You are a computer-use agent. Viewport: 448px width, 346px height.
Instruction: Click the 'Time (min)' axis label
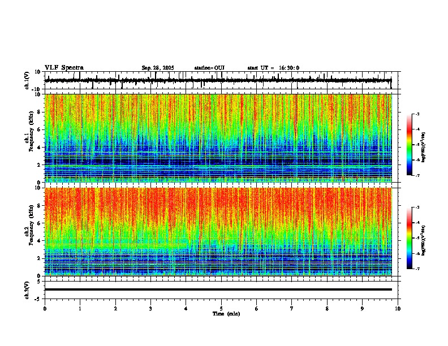(226, 314)
